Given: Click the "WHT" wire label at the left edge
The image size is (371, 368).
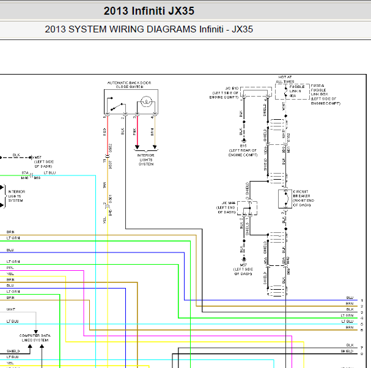Looking at the screenshot, I should (11, 309).
